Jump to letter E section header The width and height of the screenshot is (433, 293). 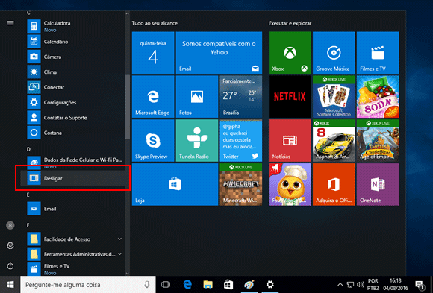pyautogui.click(x=28, y=195)
